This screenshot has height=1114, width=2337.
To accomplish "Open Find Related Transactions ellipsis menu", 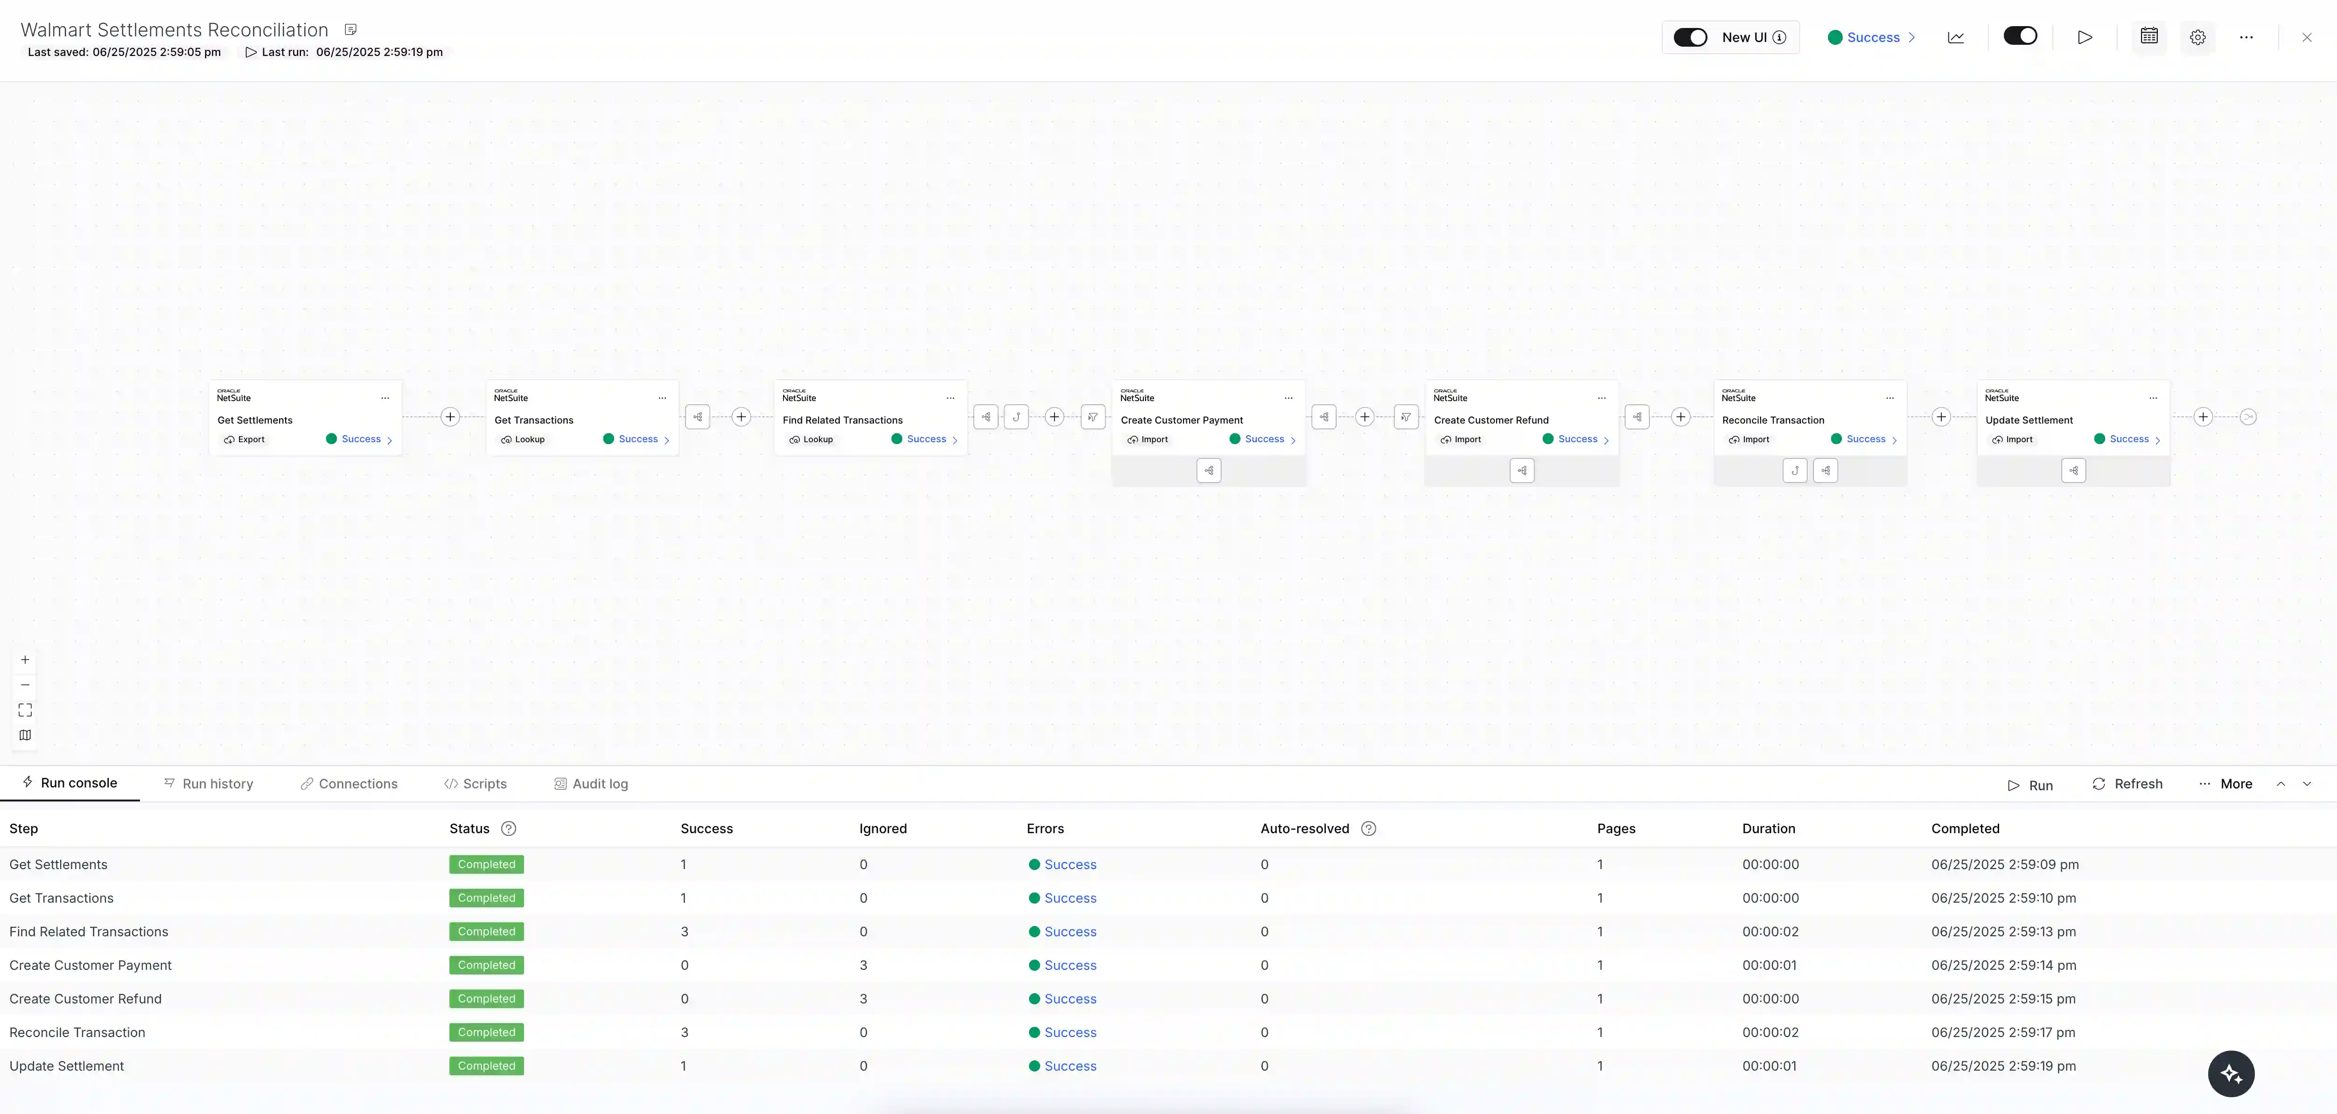I will coord(951,398).
